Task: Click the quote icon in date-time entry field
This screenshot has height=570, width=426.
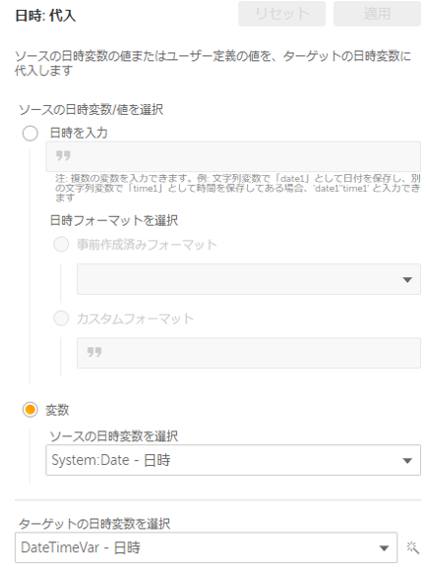Action: click(63, 156)
